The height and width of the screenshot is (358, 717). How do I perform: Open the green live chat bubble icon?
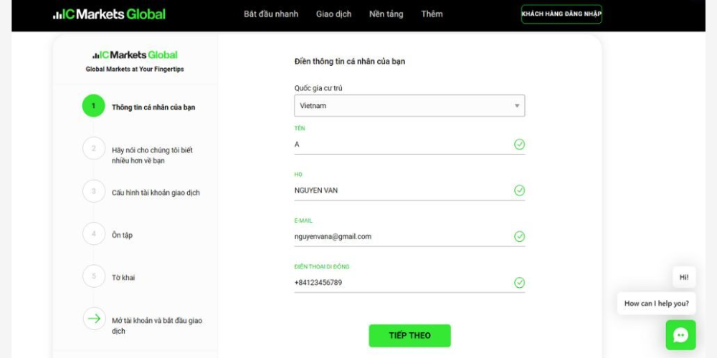point(680,334)
